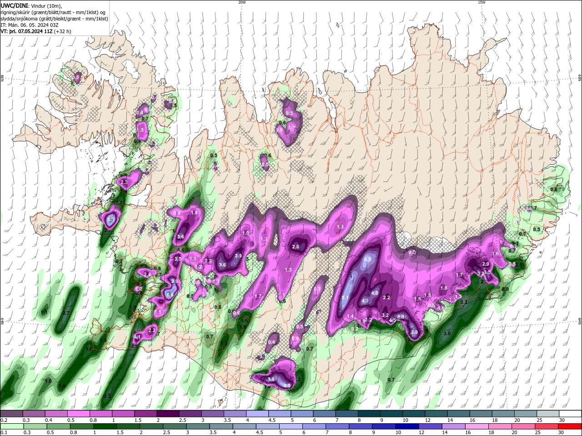Select dark teal swatch between 9 and 10, top legend
This screenshot has width=582, height=436.
[391, 414]
